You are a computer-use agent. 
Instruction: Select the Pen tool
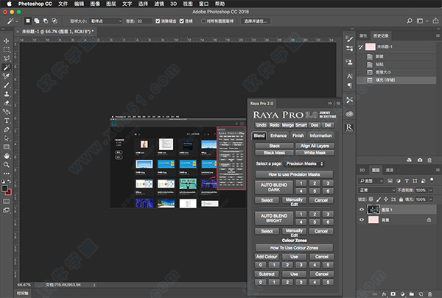pyautogui.click(x=6, y=130)
